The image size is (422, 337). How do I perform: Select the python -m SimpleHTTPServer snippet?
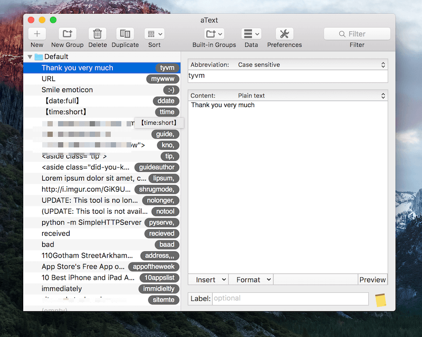pyautogui.click(x=84, y=223)
